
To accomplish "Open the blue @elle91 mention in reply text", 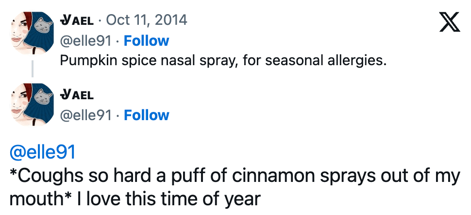I will (43, 152).
